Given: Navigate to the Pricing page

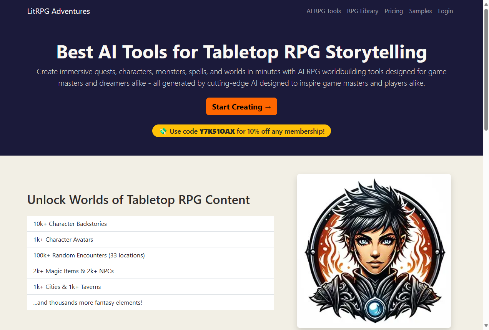Looking at the screenshot, I should tap(394, 11).
